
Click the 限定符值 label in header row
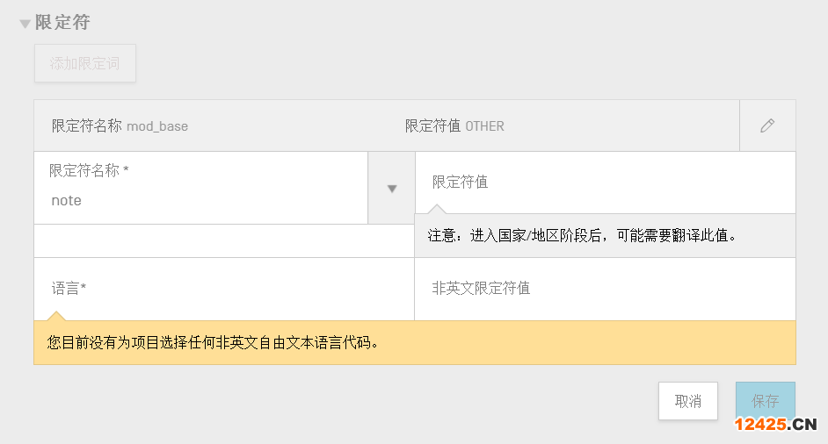[x=432, y=125]
